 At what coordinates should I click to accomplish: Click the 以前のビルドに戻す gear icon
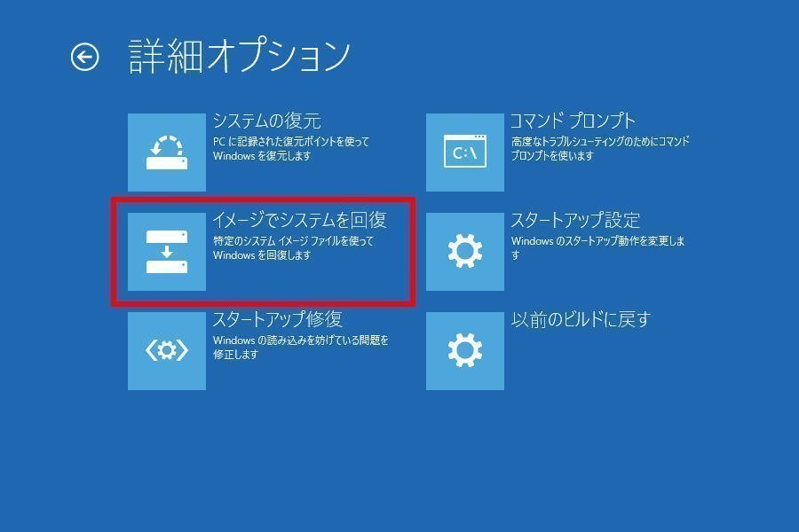tap(464, 351)
